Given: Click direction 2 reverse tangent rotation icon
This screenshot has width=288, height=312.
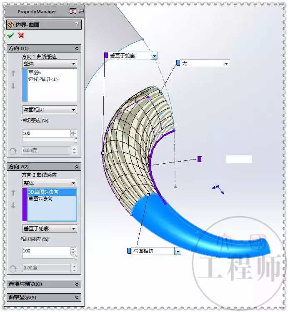Looking at the screenshot, I should coord(13,269).
